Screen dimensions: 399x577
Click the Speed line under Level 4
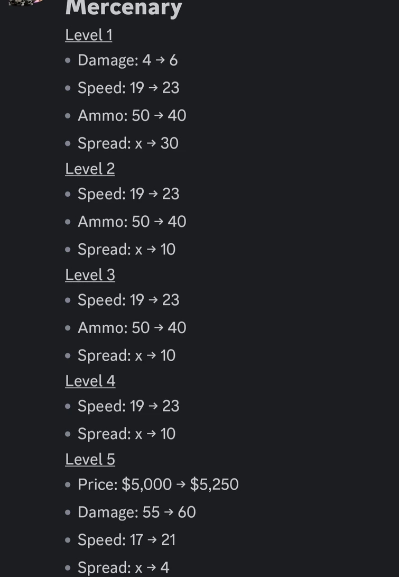click(128, 406)
